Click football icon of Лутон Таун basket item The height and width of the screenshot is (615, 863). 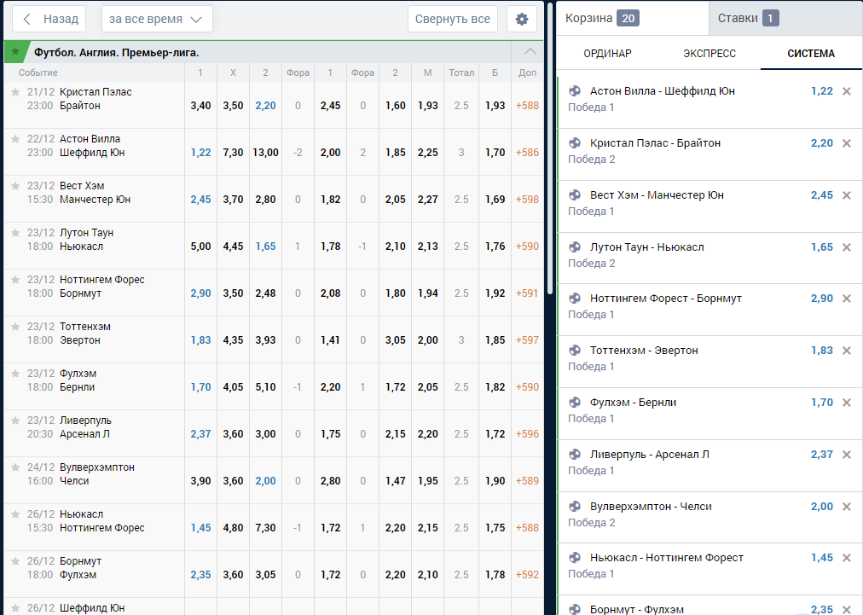(x=575, y=247)
